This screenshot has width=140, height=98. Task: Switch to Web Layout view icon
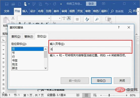pyautogui.click(x=95, y=95)
